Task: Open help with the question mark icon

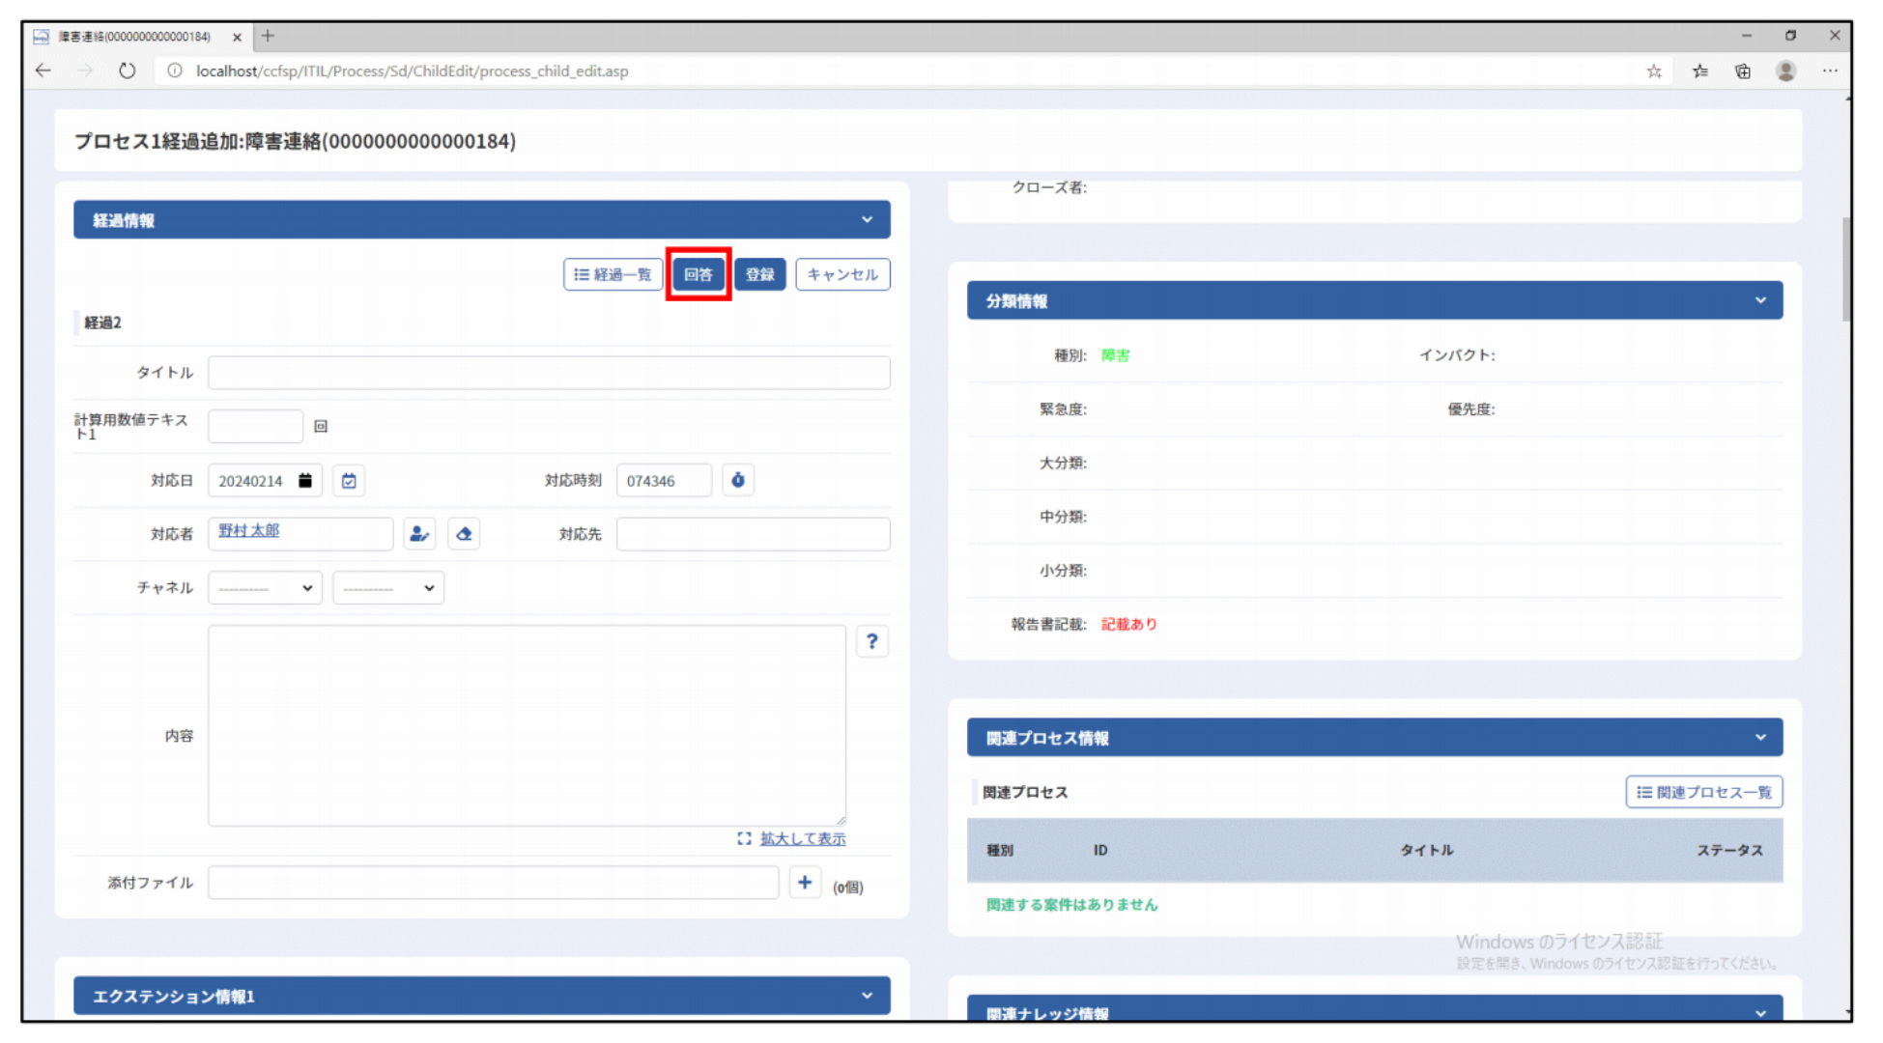Action: click(x=872, y=641)
